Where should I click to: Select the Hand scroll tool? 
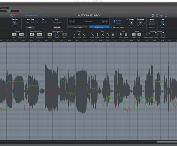pos(113,35)
